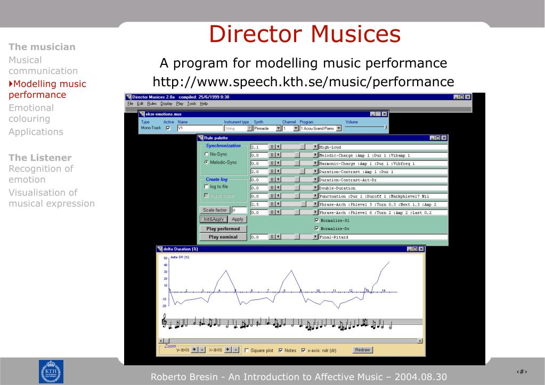Reset Melodic-Charge rule with its 0 button
Screen dimensions: 545x385
(273, 155)
